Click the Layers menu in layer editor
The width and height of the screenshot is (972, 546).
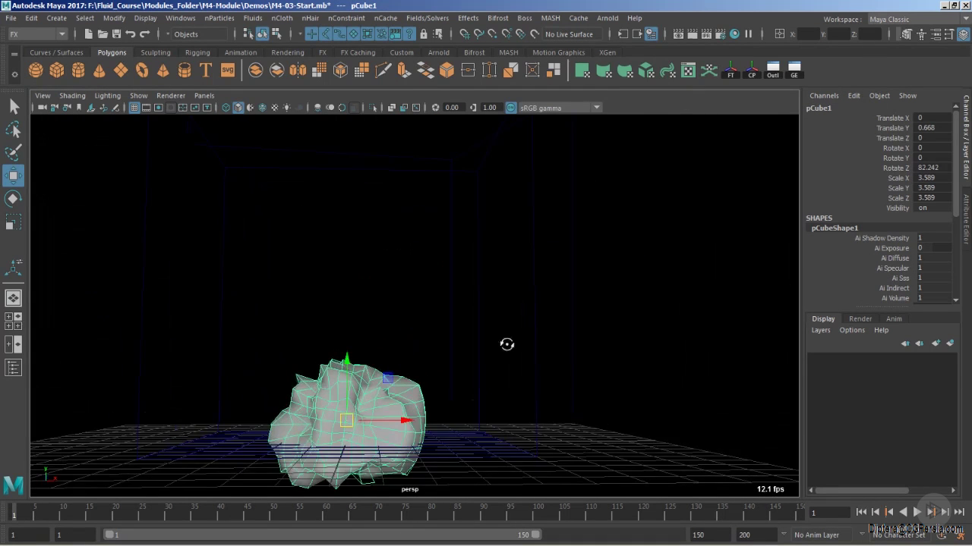coord(821,330)
